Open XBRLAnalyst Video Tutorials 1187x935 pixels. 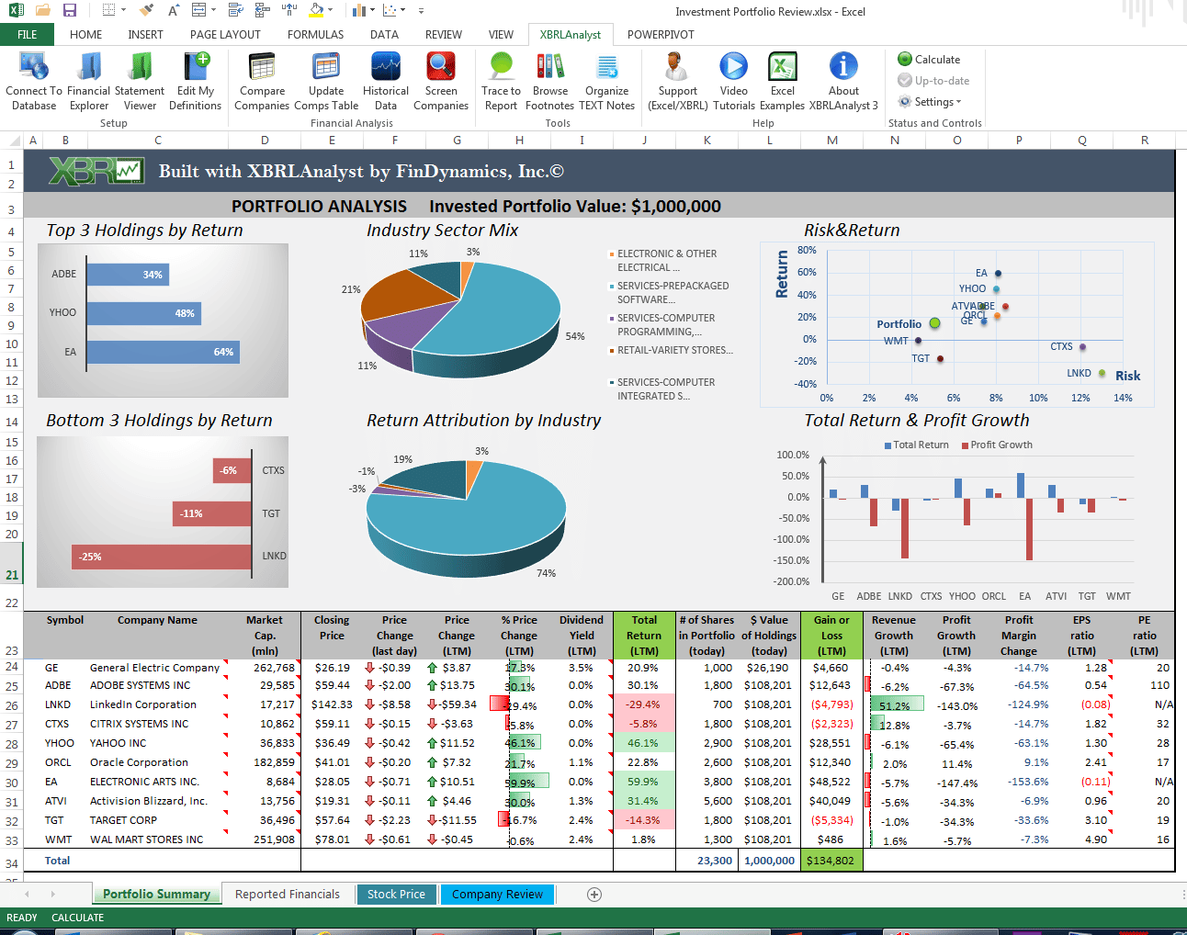click(x=733, y=80)
